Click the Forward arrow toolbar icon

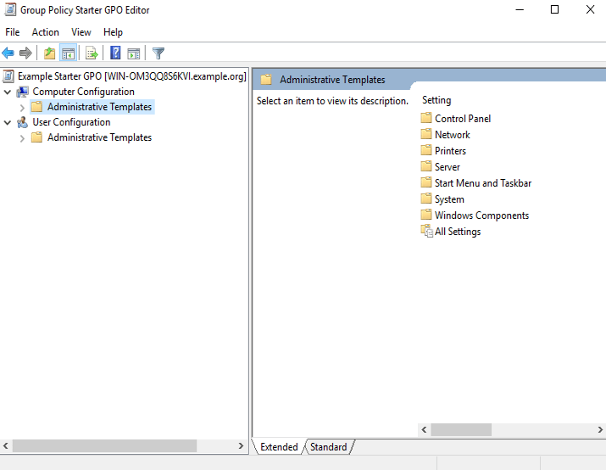click(25, 53)
